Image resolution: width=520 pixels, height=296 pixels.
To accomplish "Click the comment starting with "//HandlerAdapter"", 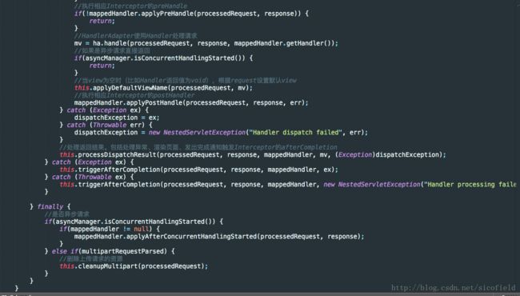I will (136, 36).
